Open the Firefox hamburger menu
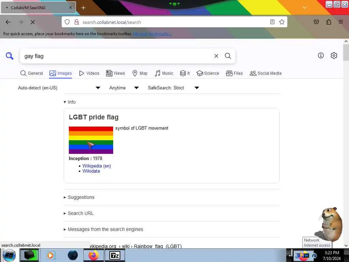349x262 pixels. tap(340, 22)
